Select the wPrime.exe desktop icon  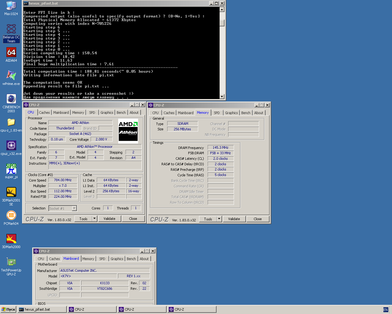(x=11, y=78)
